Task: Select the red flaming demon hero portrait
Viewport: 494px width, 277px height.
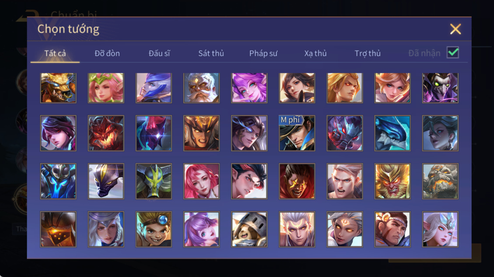Action: coord(106,133)
